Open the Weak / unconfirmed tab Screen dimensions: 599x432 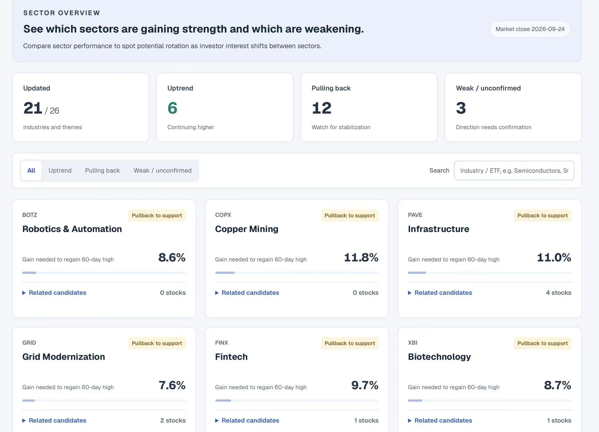pyautogui.click(x=163, y=171)
